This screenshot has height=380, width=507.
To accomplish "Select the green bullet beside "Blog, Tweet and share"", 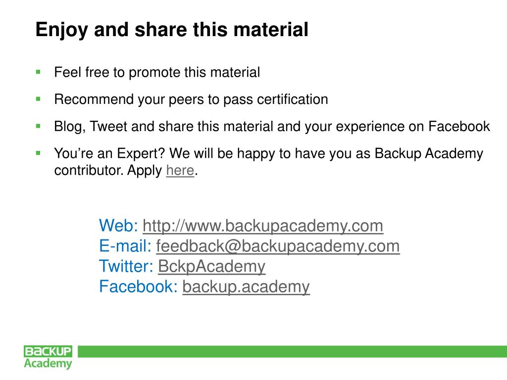I will pyautogui.click(x=38, y=126).
